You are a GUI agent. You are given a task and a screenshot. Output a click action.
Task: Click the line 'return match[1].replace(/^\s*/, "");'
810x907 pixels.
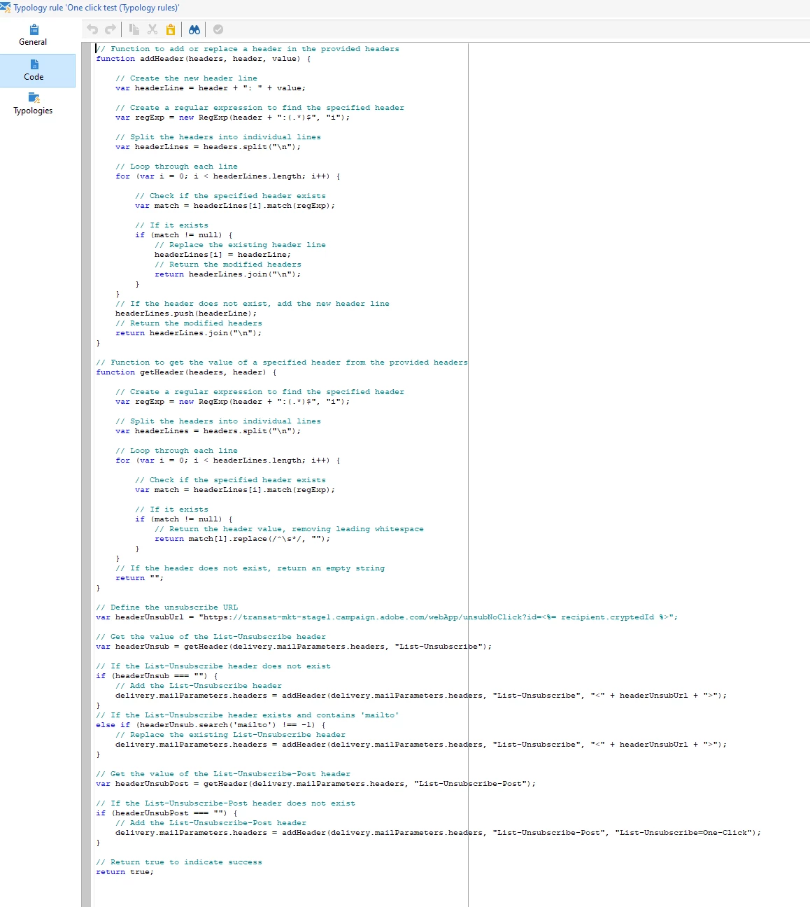tap(242, 539)
